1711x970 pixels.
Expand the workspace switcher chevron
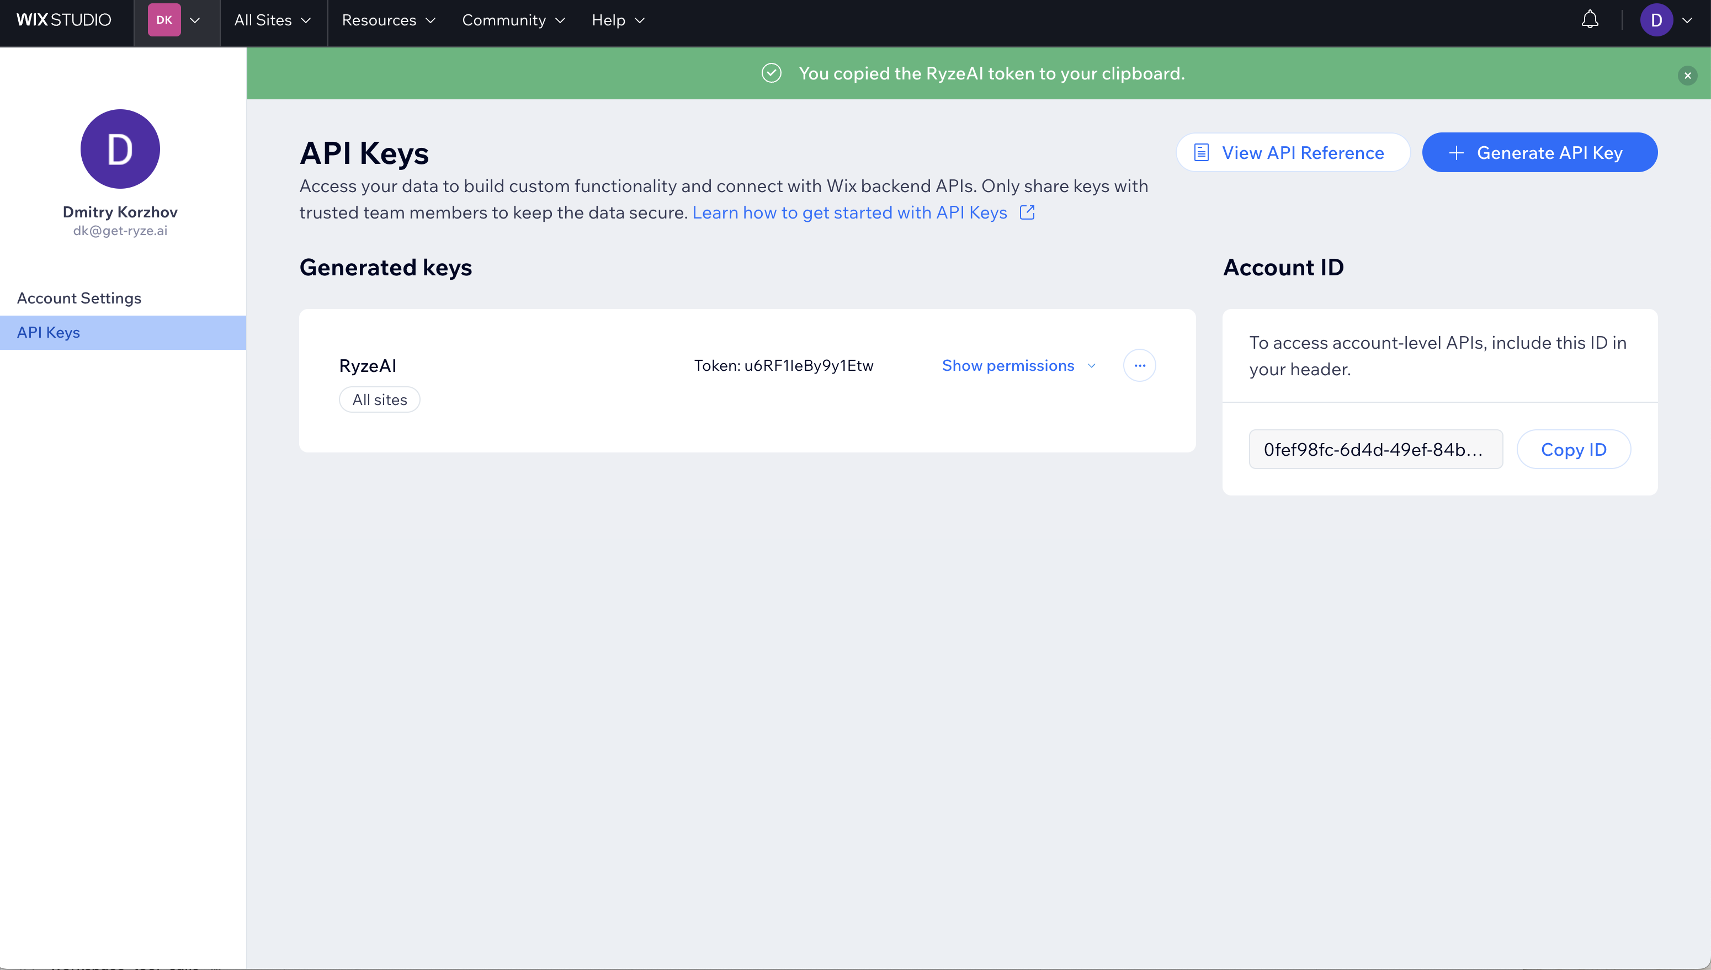(x=195, y=20)
